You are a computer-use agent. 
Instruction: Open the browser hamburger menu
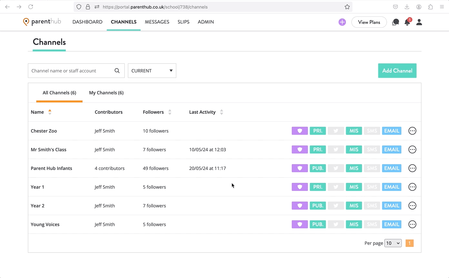coord(442,7)
